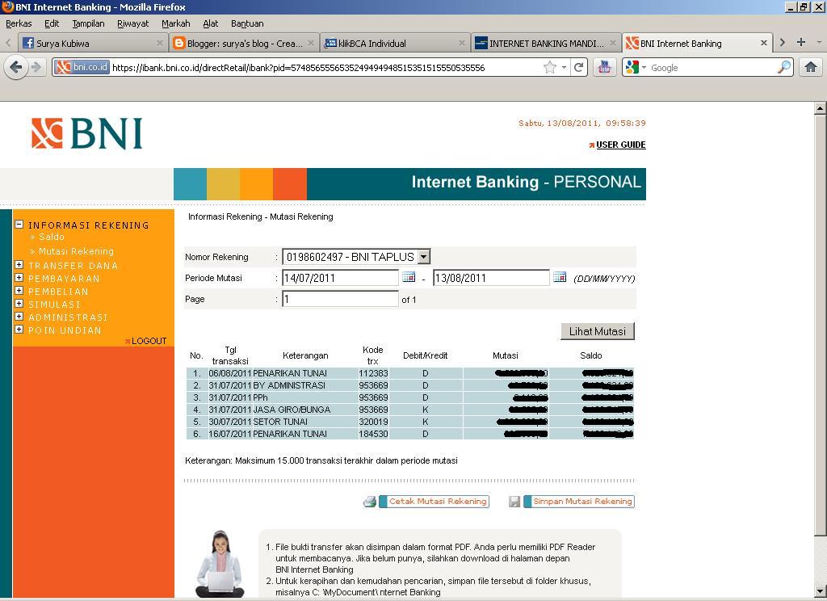827x601 pixels.
Task: Click the Lihat Mutasi button
Action: coord(597,331)
